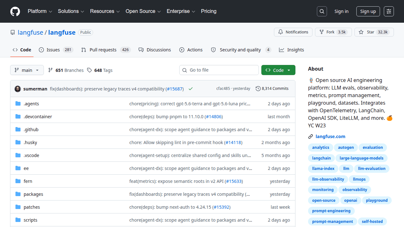Open the '.devcontainer' folder name
The height and width of the screenshot is (227, 404).
[x=38, y=117]
